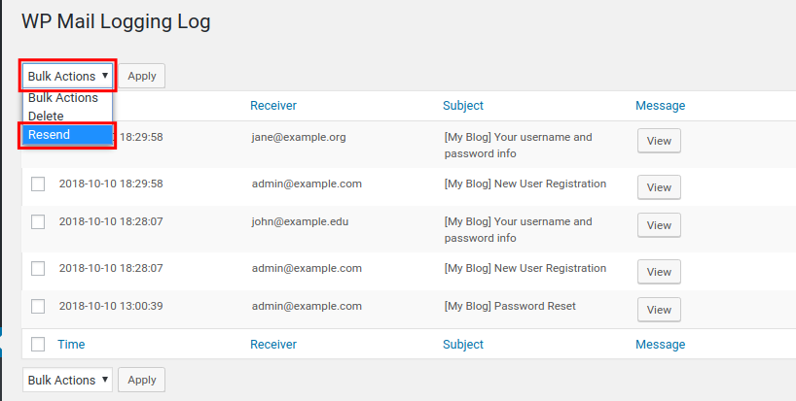The height and width of the screenshot is (401, 796).
Task: Tick the john@example.edu row checkbox
Action: click(x=38, y=221)
